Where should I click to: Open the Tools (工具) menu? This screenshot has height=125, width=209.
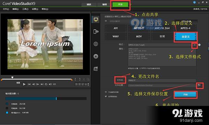coord(25,9)
